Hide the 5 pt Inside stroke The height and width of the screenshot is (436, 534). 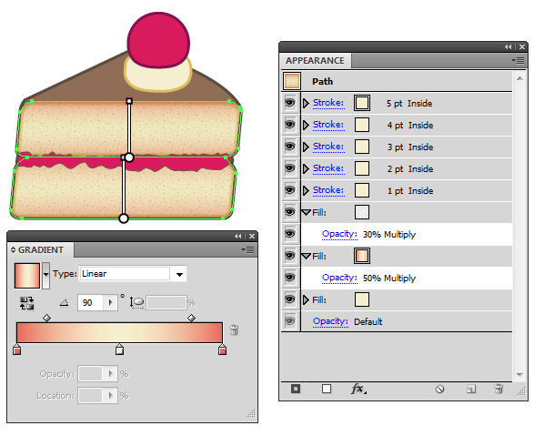[290, 103]
